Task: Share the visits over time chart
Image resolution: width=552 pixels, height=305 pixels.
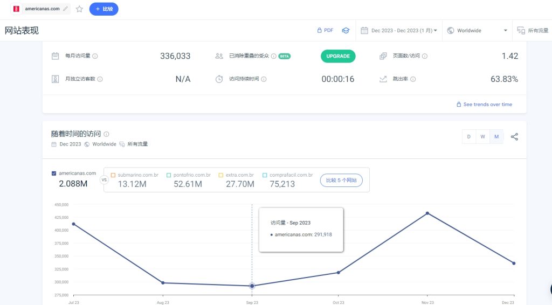Action: pos(514,136)
